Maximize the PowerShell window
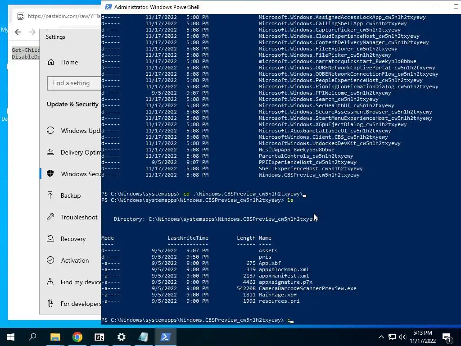Screen dimensions: 461x346 click(x=456, y=7)
